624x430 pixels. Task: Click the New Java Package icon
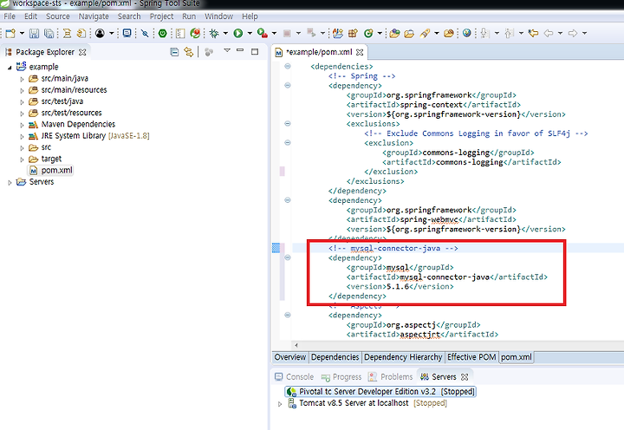coord(353,34)
